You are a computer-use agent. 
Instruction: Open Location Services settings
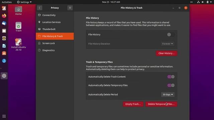[55, 22]
